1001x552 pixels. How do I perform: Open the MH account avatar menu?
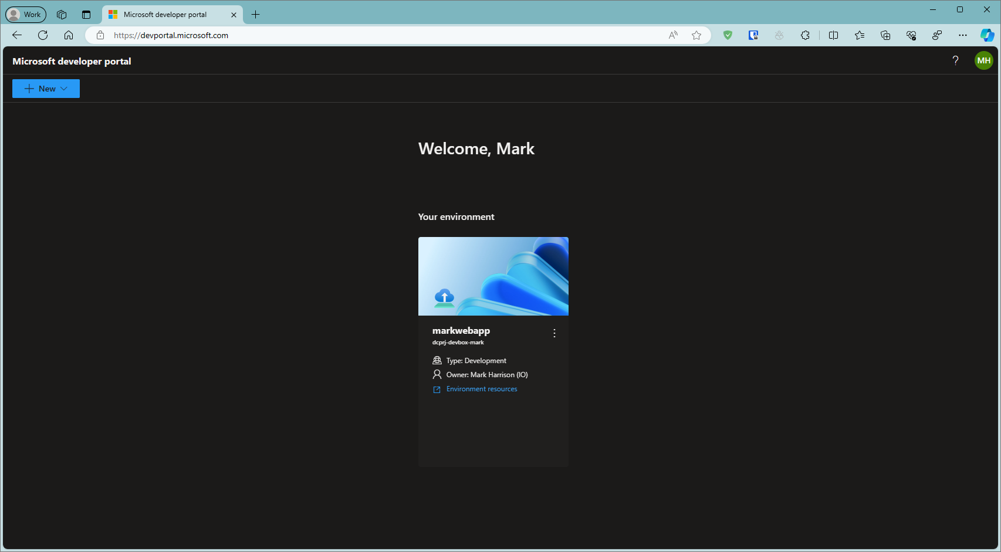tap(983, 60)
